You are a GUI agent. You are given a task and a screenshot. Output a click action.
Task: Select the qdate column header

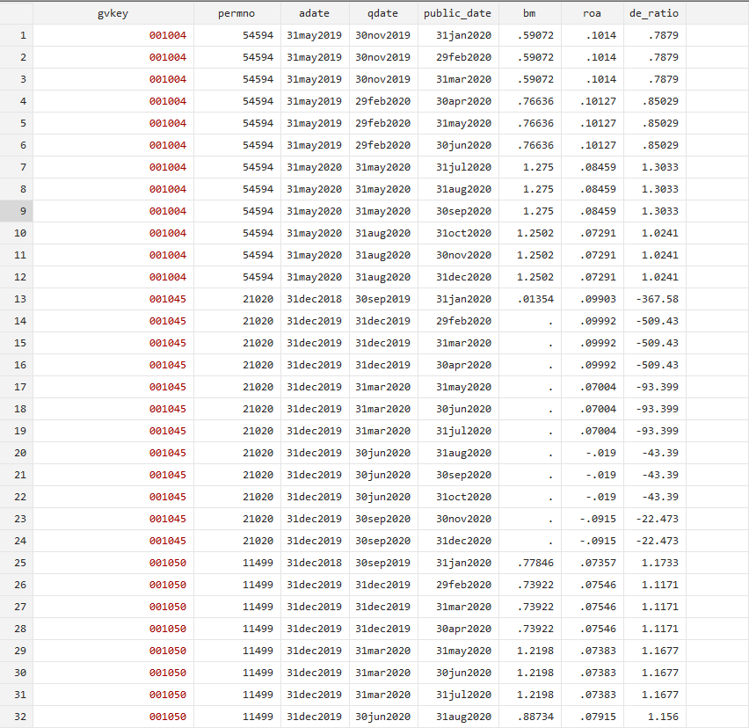[383, 13]
